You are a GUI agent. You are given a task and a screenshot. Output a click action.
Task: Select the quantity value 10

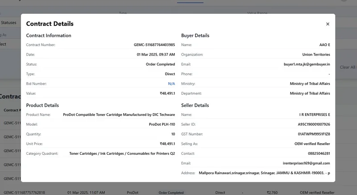pyautogui.click(x=173, y=134)
